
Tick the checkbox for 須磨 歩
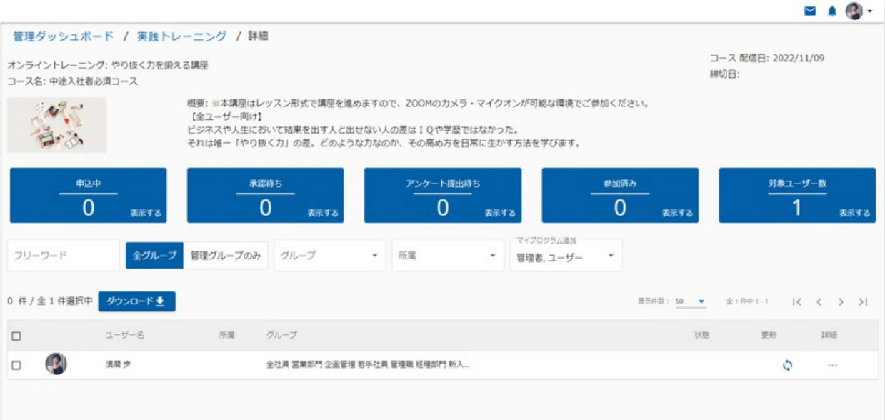click(16, 365)
